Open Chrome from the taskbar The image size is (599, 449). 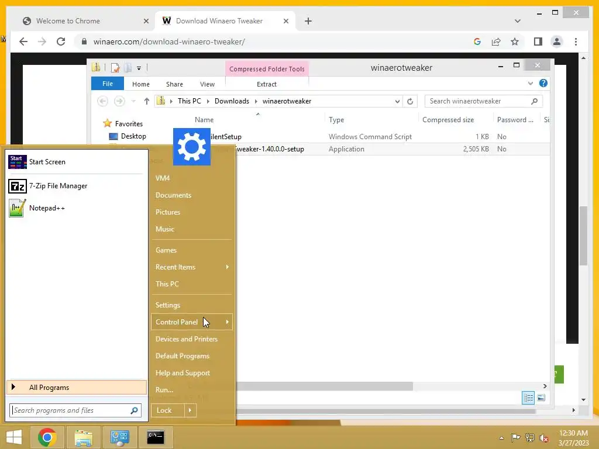pyautogui.click(x=47, y=437)
